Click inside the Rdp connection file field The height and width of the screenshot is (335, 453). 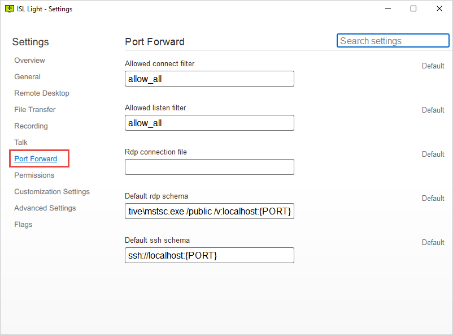[209, 167]
